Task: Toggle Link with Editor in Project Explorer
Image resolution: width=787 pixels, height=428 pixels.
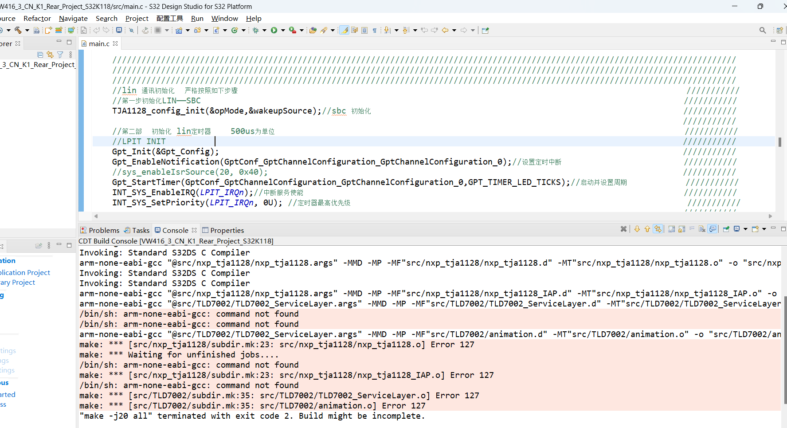Action: click(x=50, y=54)
